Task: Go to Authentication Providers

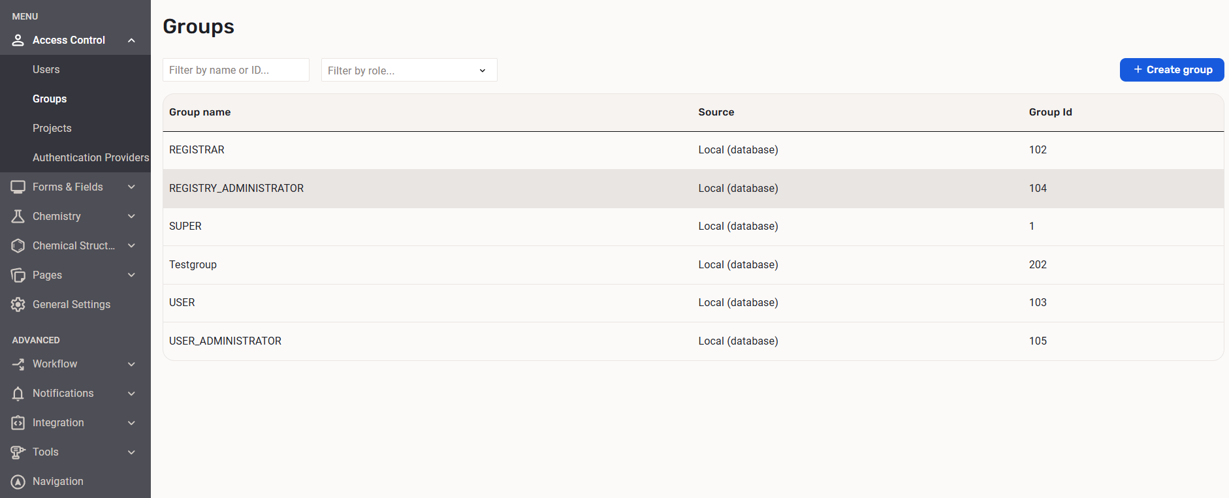Action: click(x=91, y=158)
